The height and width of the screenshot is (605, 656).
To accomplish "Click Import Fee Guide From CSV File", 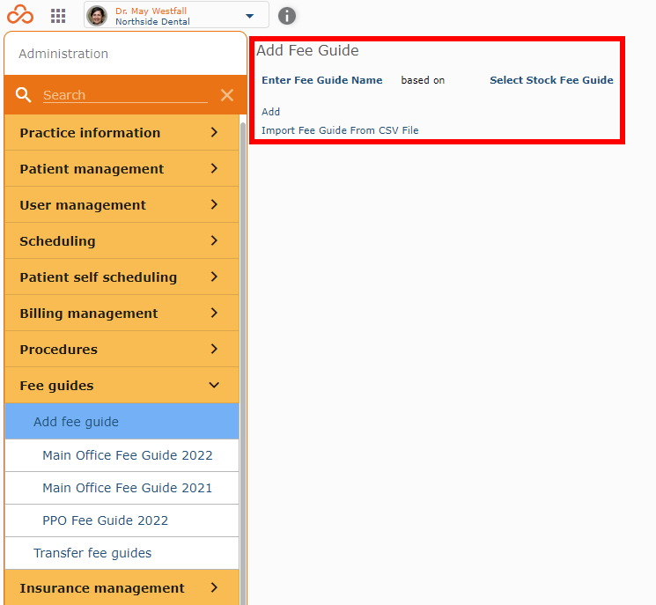I will point(340,130).
